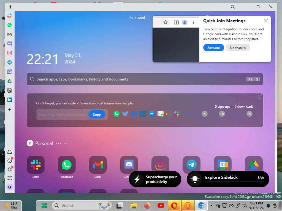The width and height of the screenshot is (282, 211).
Task: Decline with No thanks! button
Action: pos(238,48)
